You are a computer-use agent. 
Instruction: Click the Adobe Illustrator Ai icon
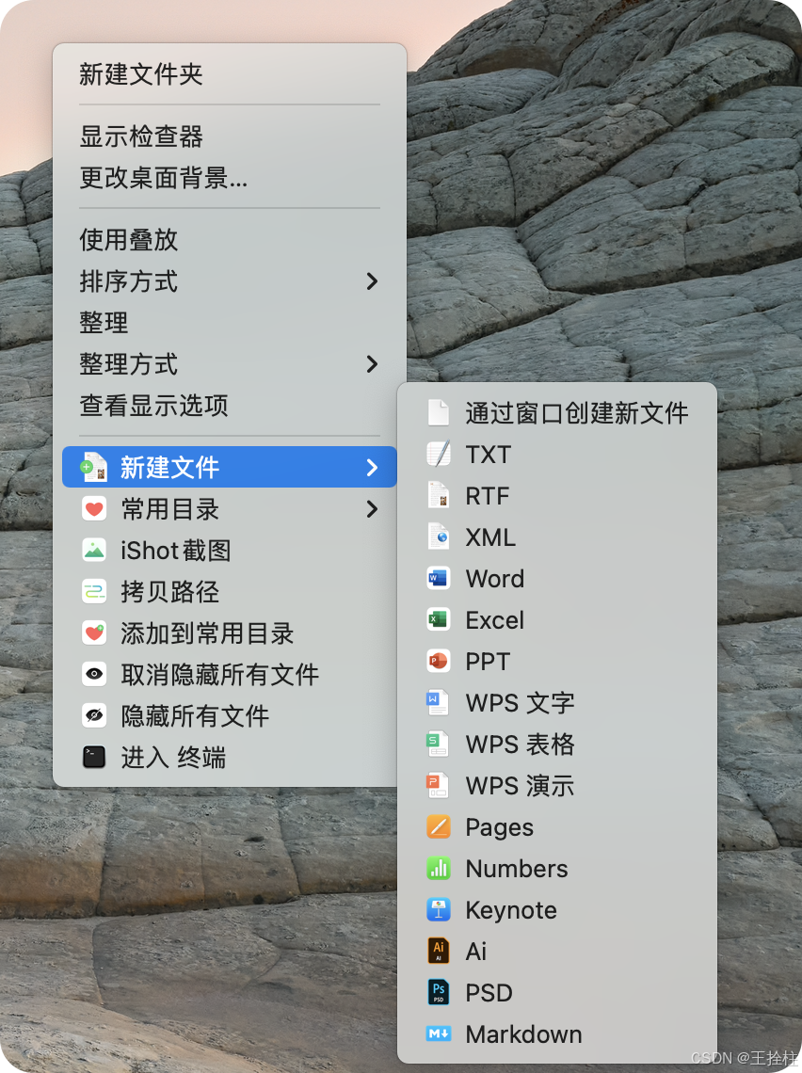[x=439, y=952]
